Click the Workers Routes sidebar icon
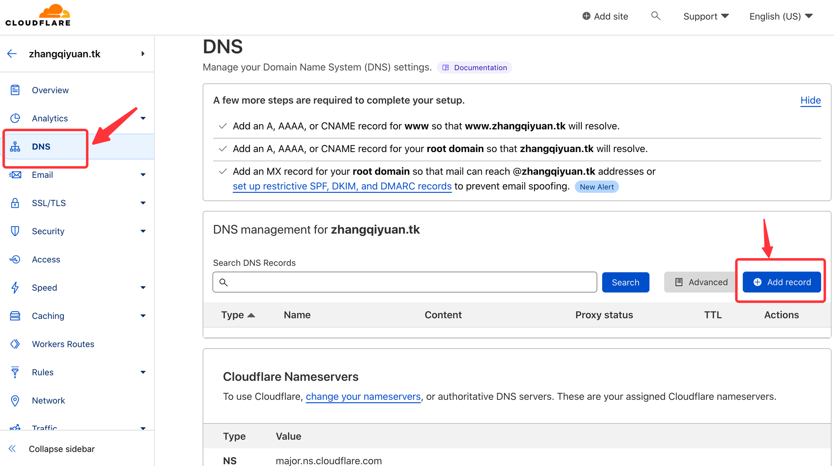Screen dimensions: 834x466 pos(15,344)
